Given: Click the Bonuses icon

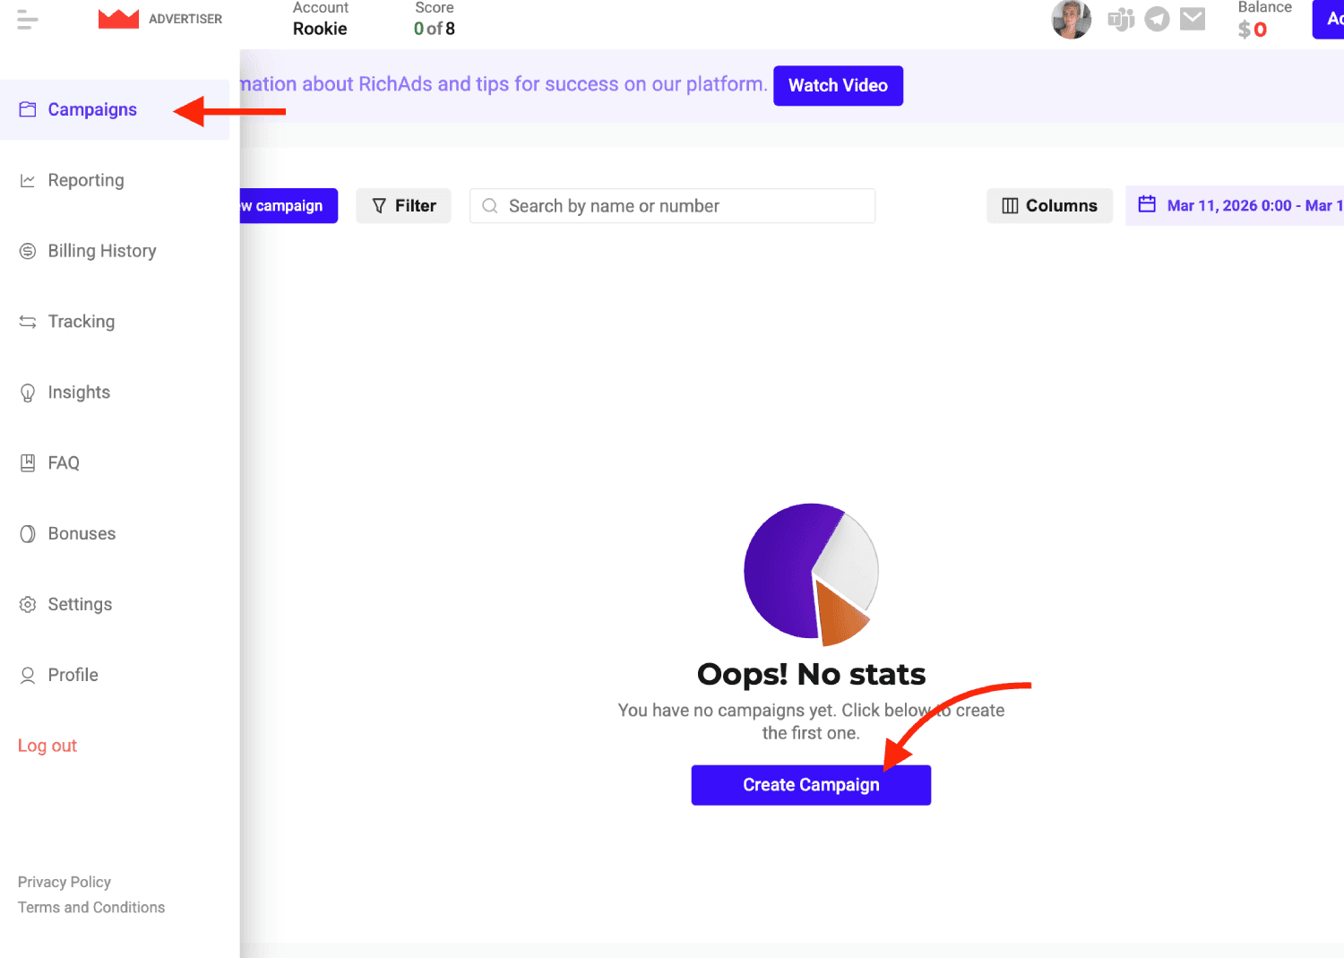Looking at the screenshot, I should tap(28, 534).
